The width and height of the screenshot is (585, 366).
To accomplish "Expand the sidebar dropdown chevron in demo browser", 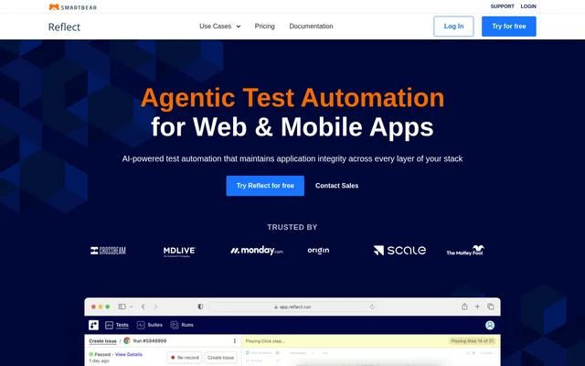I will 132,307.
